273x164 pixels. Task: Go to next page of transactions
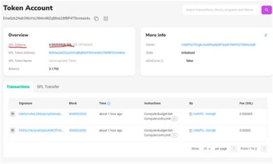pos(264,149)
